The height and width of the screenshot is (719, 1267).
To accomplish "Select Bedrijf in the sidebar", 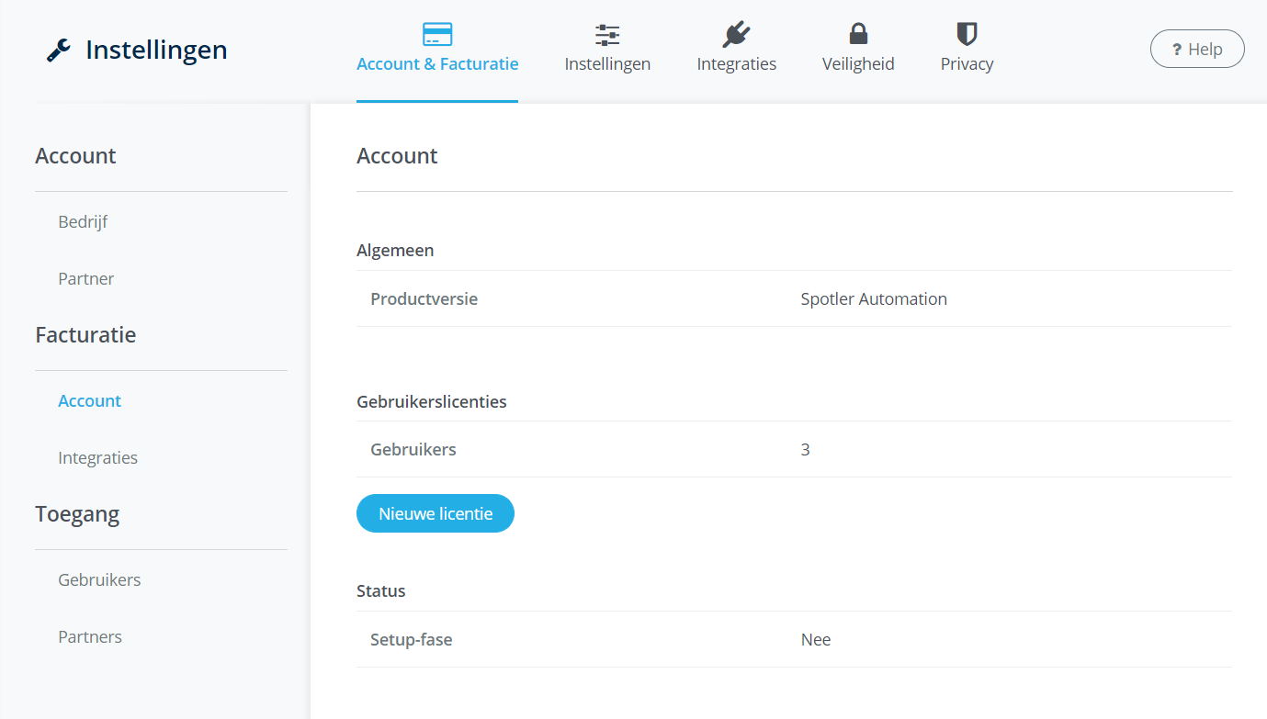I will point(83,222).
